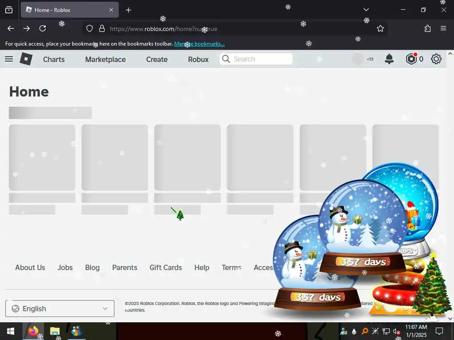Click Manage bookmarks link

(199, 44)
